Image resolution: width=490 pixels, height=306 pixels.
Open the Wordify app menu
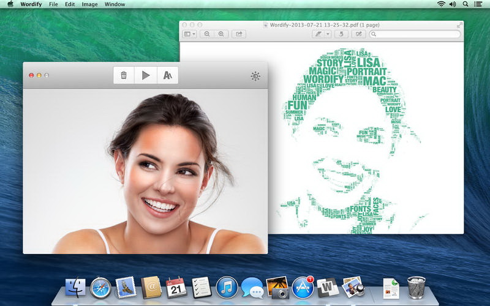(31, 4)
